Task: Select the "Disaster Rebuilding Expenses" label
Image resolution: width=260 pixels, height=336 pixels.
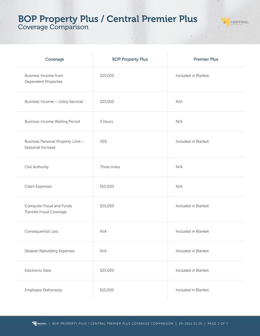Action: click(x=50, y=251)
